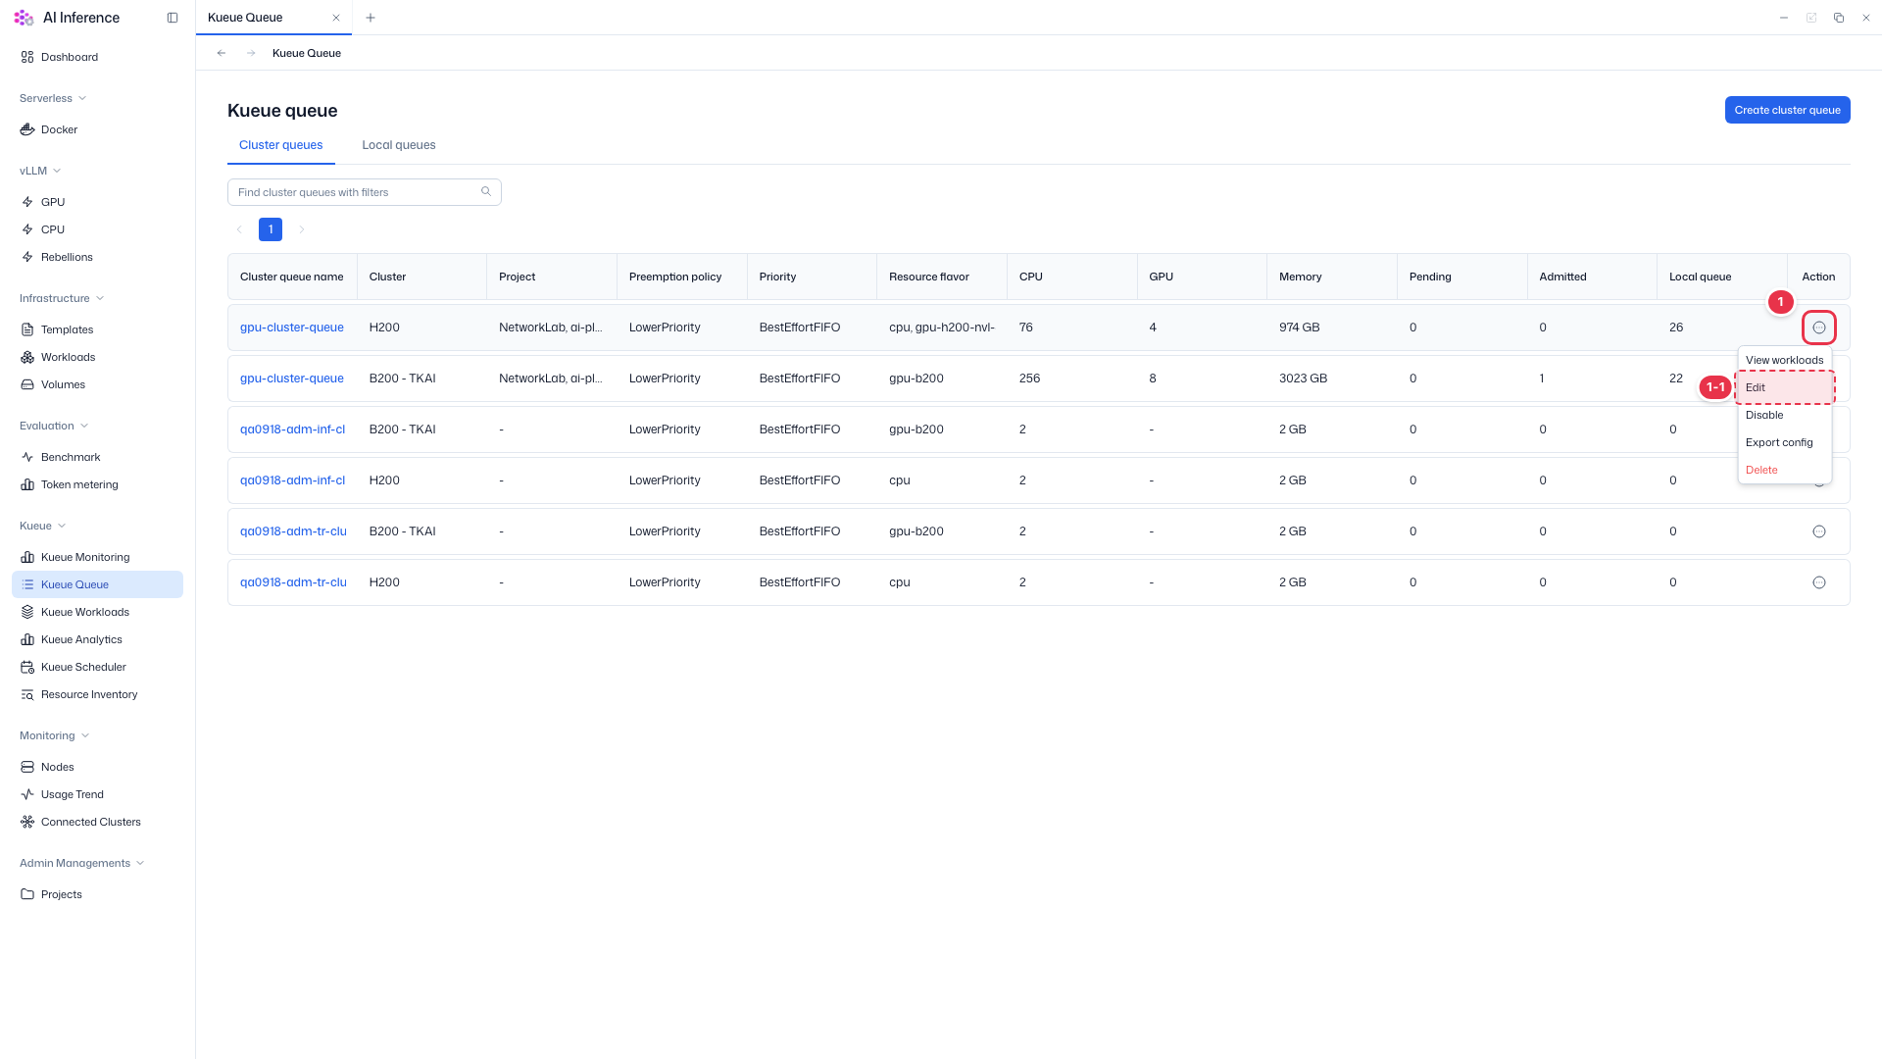The width and height of the screenshot is (1882, 1059).
Task: Switch to the Local queues tab
Action: pos(399,145)
